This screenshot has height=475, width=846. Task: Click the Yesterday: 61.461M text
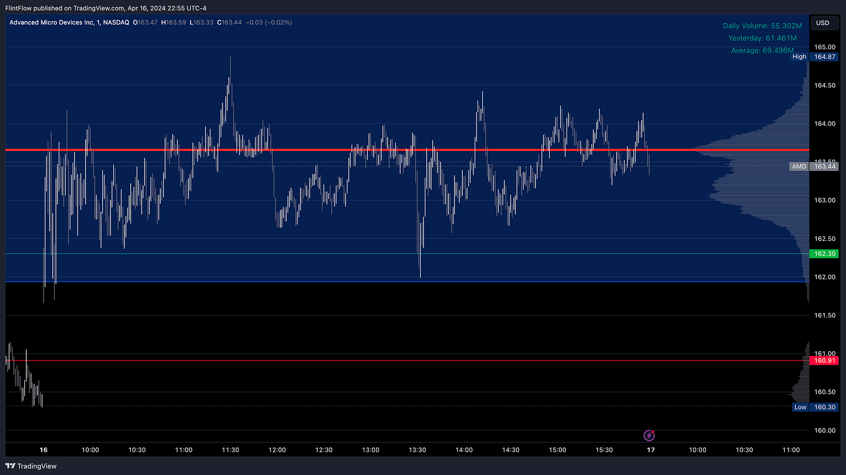762,38
